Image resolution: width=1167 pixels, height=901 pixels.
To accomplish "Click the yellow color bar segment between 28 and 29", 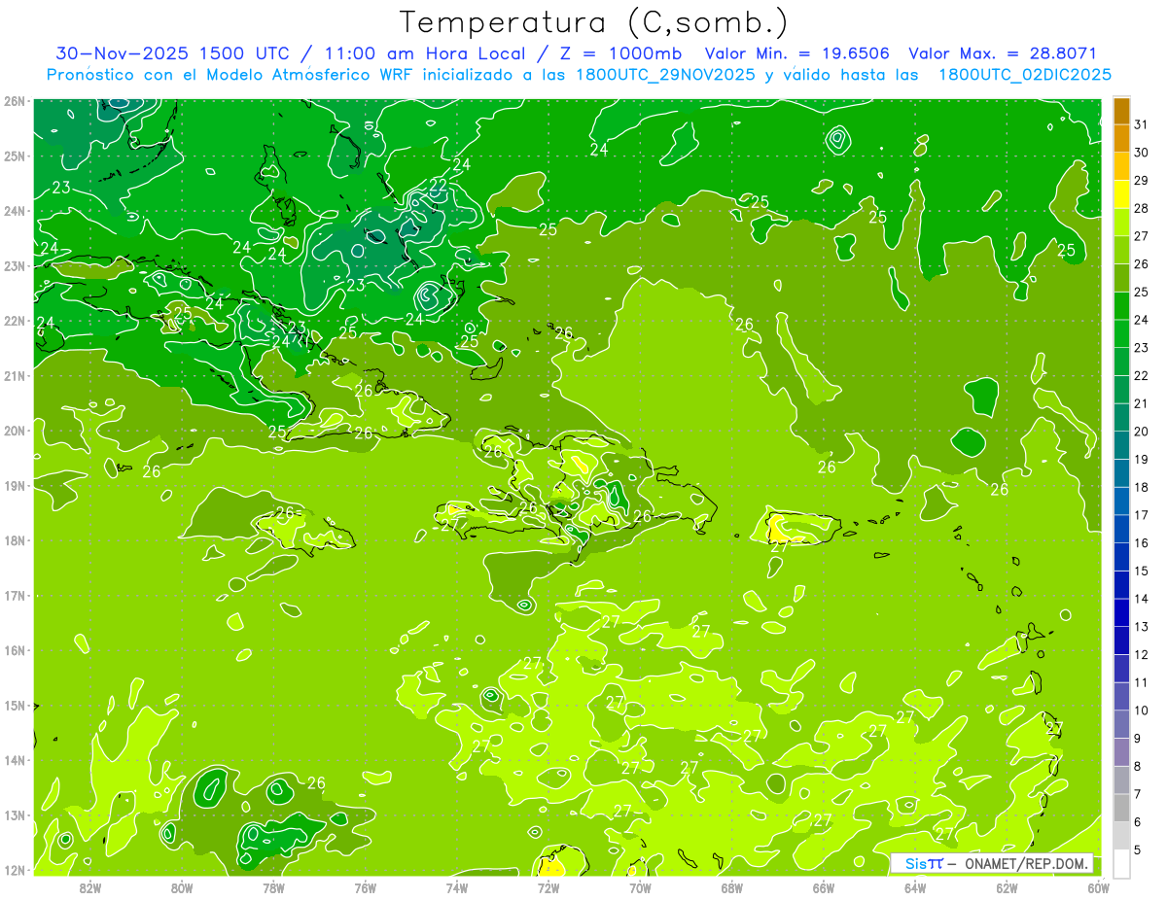I will [x=1121, y=194].
